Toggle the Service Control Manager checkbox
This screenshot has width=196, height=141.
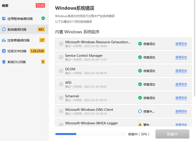(x=61, y=57)
